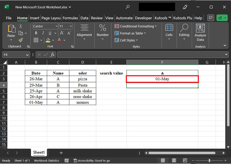Open the search magnifier in title bar
231x164 pixels.
[x=128, y=7]
